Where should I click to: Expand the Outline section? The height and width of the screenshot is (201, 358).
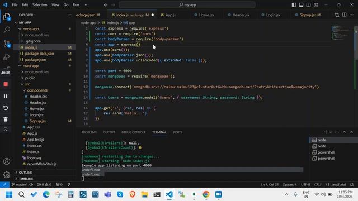click(x=45, y=173)
